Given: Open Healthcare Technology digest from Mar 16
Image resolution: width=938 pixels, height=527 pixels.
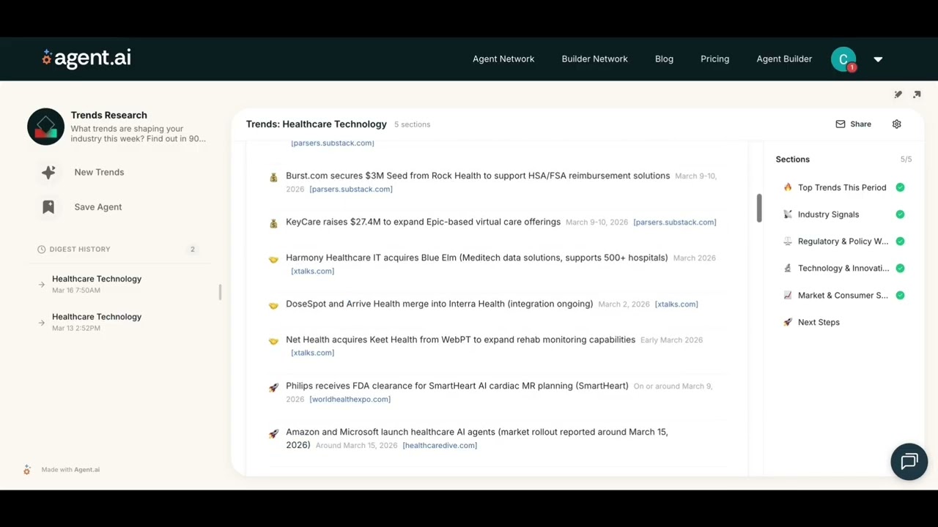Looking at the screenshot, I should (x=97, y=284).
